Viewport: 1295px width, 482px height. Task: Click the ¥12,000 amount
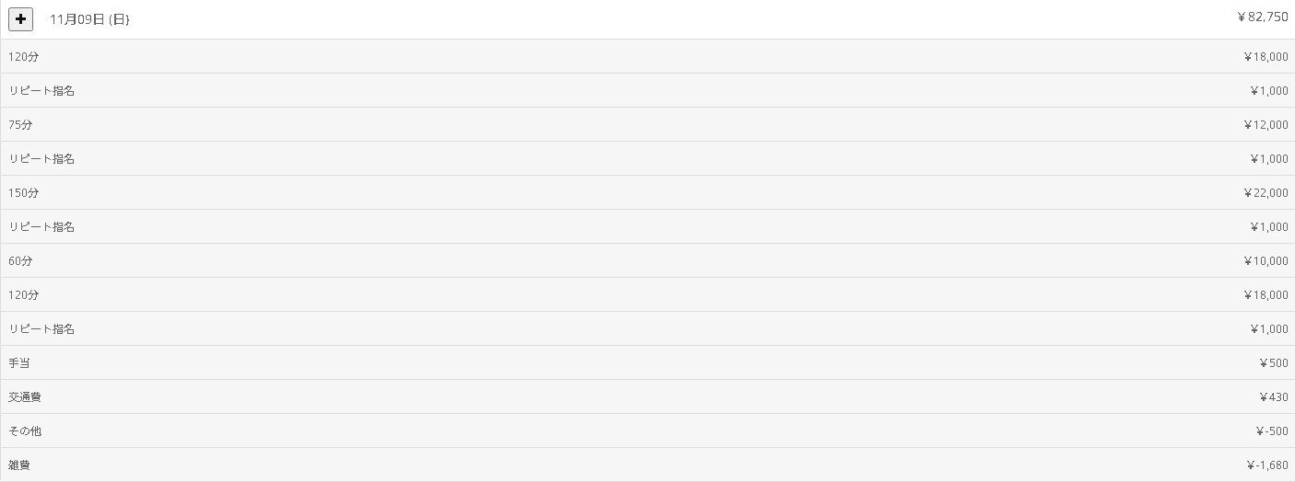point(1266,125)
